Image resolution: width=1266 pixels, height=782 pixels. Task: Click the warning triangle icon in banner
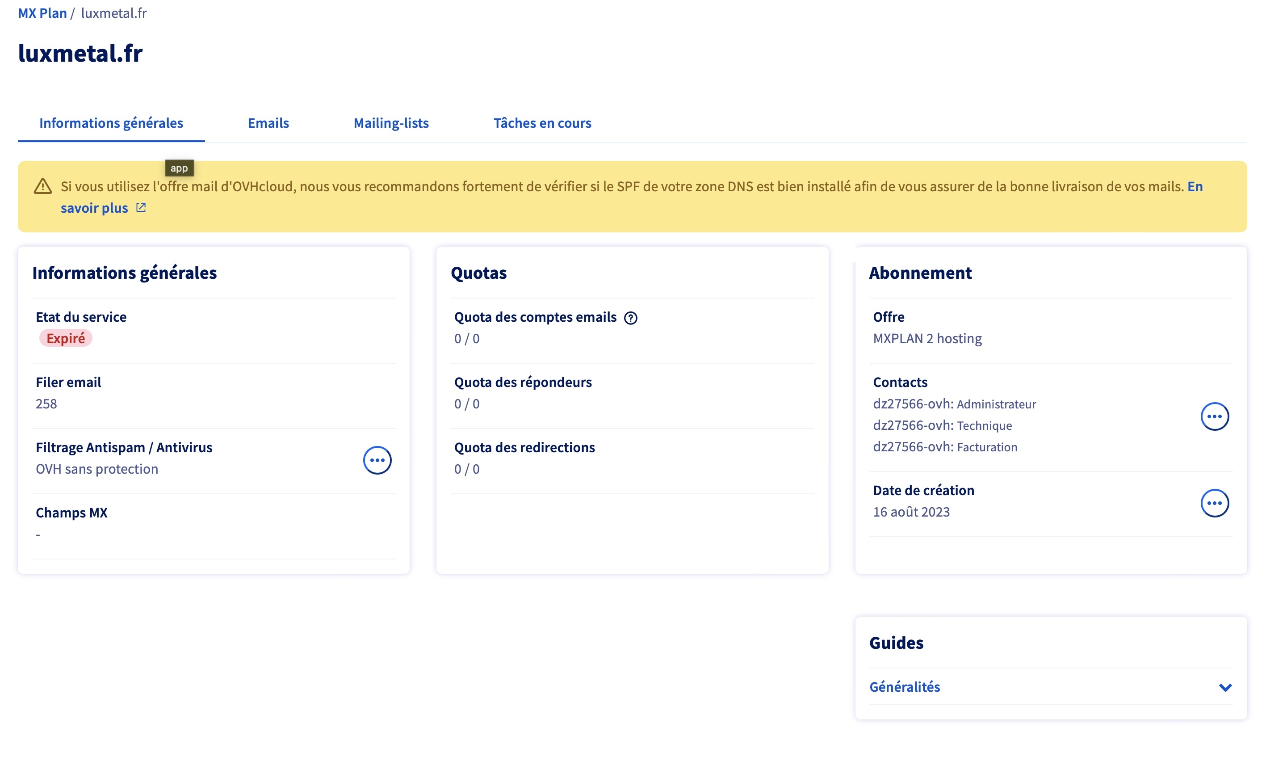tap(43, 186)
